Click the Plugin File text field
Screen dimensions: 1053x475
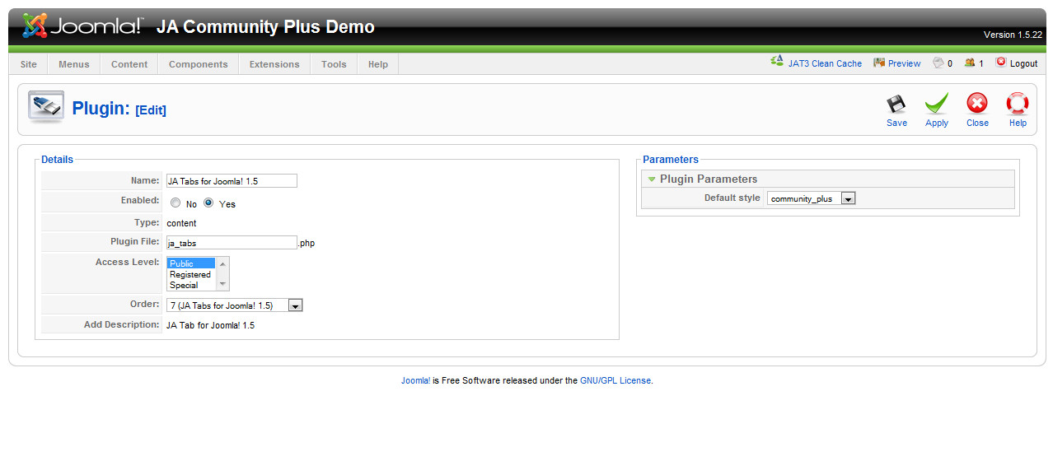tap(231, 243)
